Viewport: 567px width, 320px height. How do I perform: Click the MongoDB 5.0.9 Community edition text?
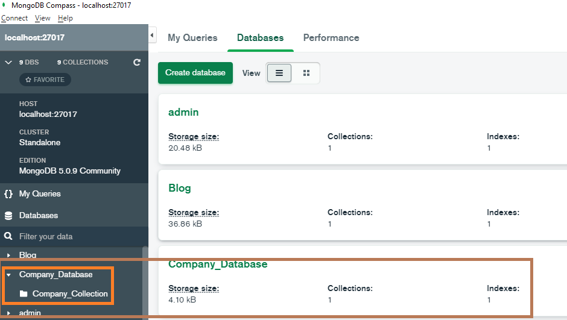70,171
